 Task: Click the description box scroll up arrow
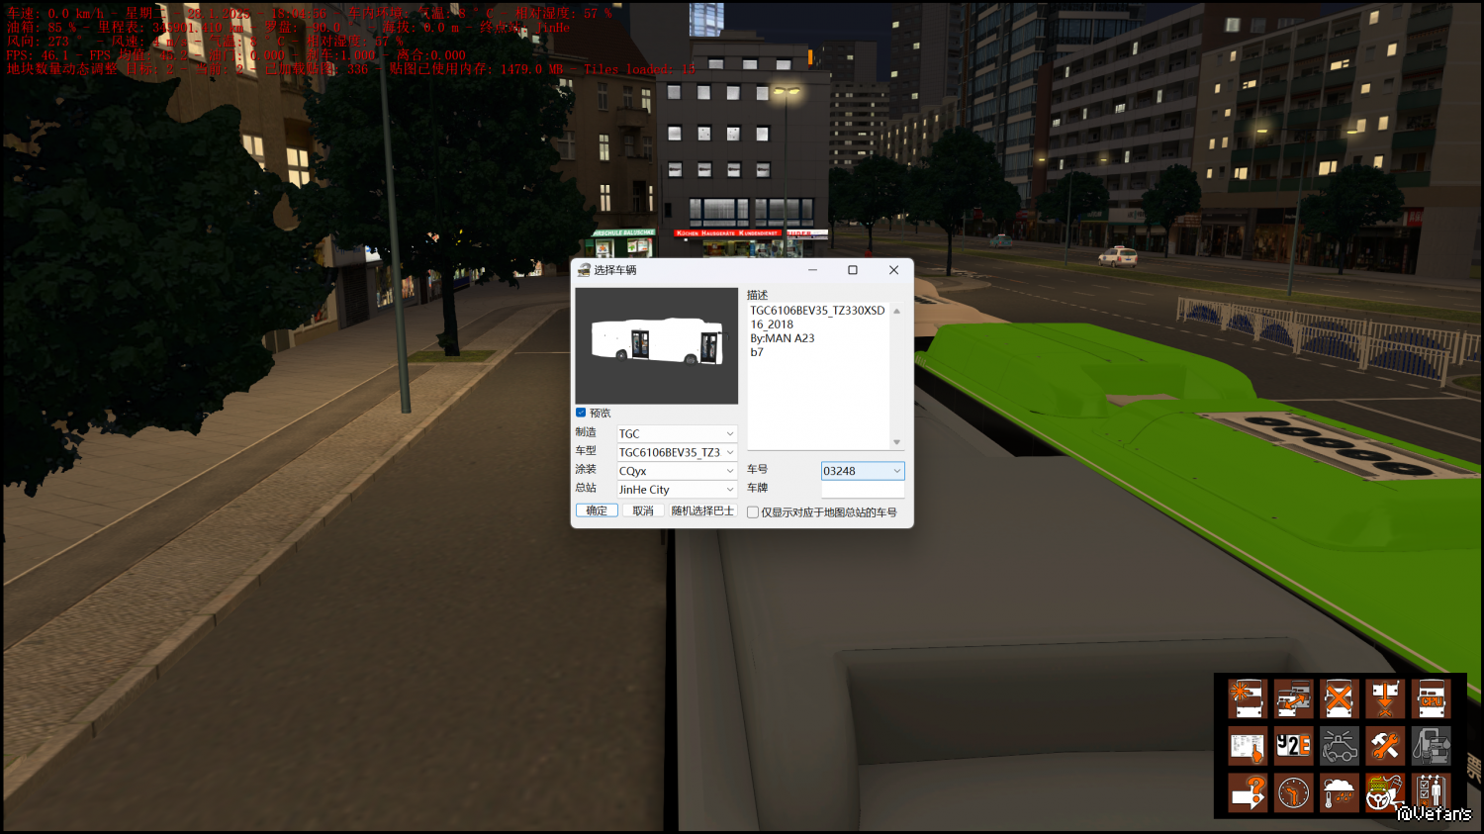(x=897, y=311)
